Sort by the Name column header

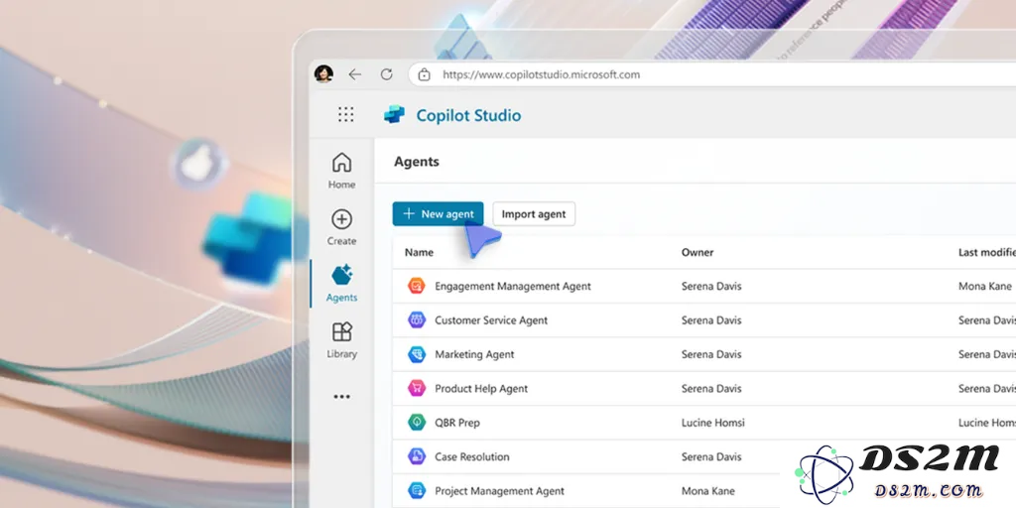point(419,252)
